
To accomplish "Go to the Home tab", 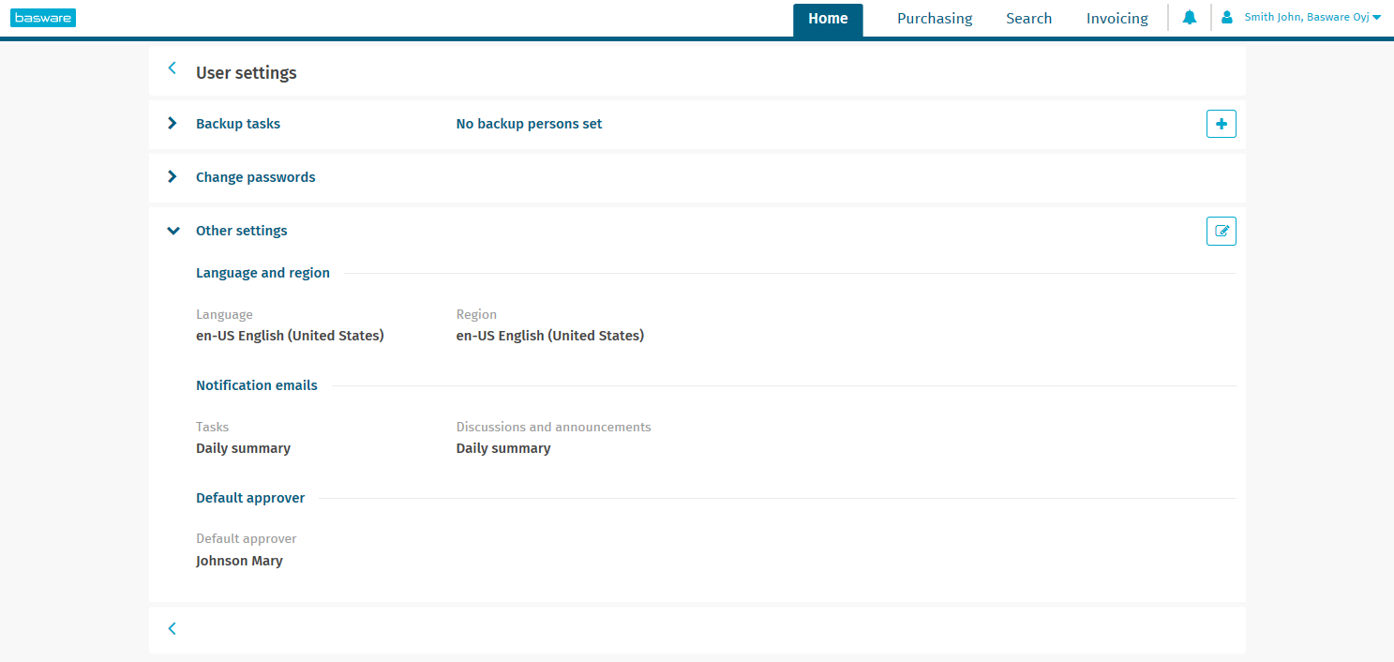I will click(x=828, y=18).
